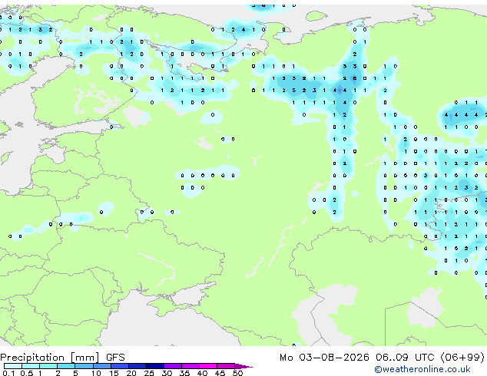Screen dimensions: 487x376
Task: Select the navy legend swatch between 25 and 30
Action: click(x=155, y=366)
